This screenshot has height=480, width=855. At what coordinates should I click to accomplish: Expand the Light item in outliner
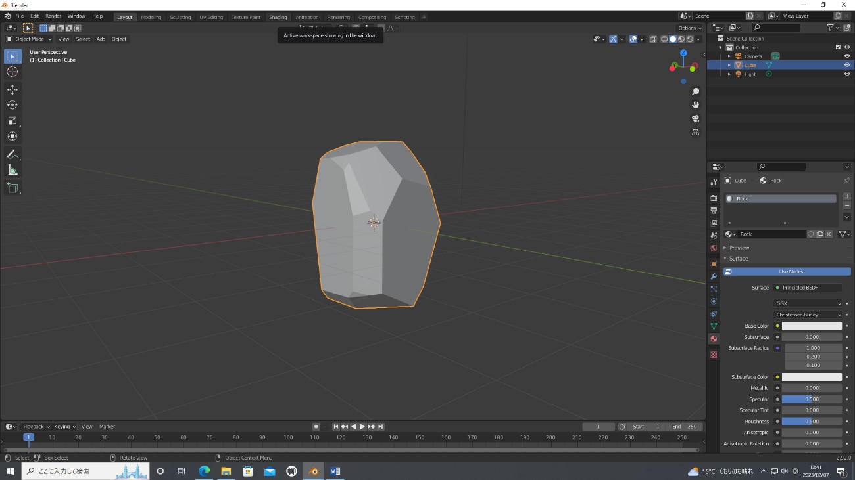click(729, 74)
